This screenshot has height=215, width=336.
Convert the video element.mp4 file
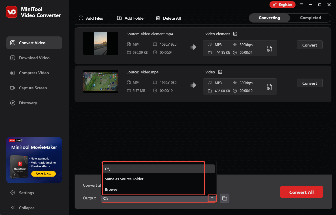point(309,45)
